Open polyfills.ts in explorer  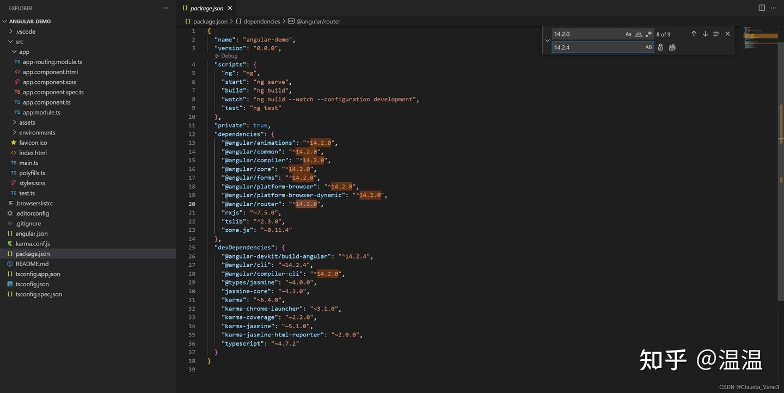[x=88, y=173]
